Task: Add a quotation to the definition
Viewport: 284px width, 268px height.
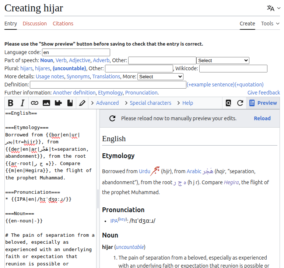Action: click(x=249, y=85)
